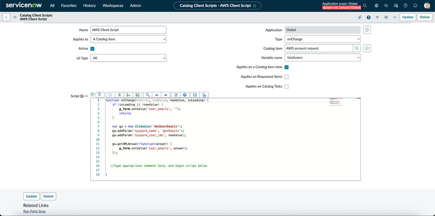Click replace all button in script toolbar
Image resolution: width=435 pixels, height=216 pixels.
(x=138, y=95)
